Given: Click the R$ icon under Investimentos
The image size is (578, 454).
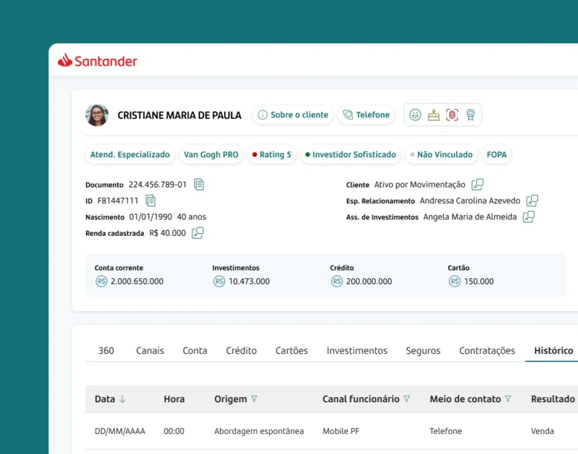Looking at the screenshot, I should coord(219,281).
